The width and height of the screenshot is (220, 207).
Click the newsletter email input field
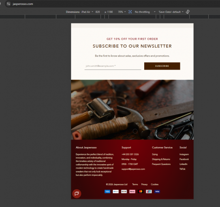(x=113, y=66)
